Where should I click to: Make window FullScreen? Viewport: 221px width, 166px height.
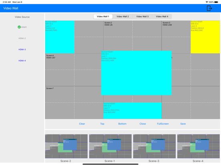point(163,123)
